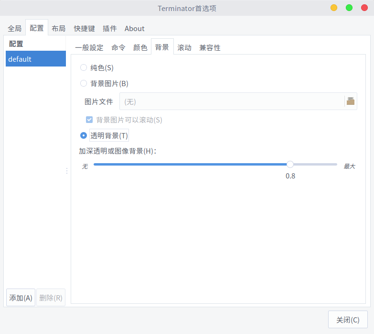Switch to the 命令 command sub-tab
The width and height of the screenshot is (374, 334).
[x=118, y=47]
